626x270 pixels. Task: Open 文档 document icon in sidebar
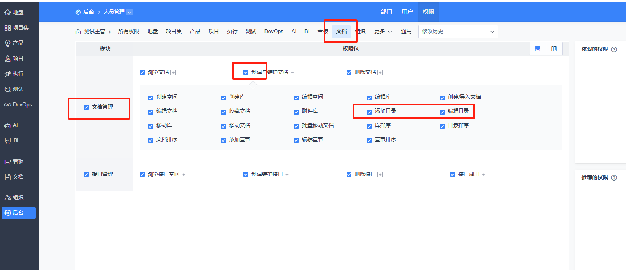pyautogui.click(x=7, y=177)
